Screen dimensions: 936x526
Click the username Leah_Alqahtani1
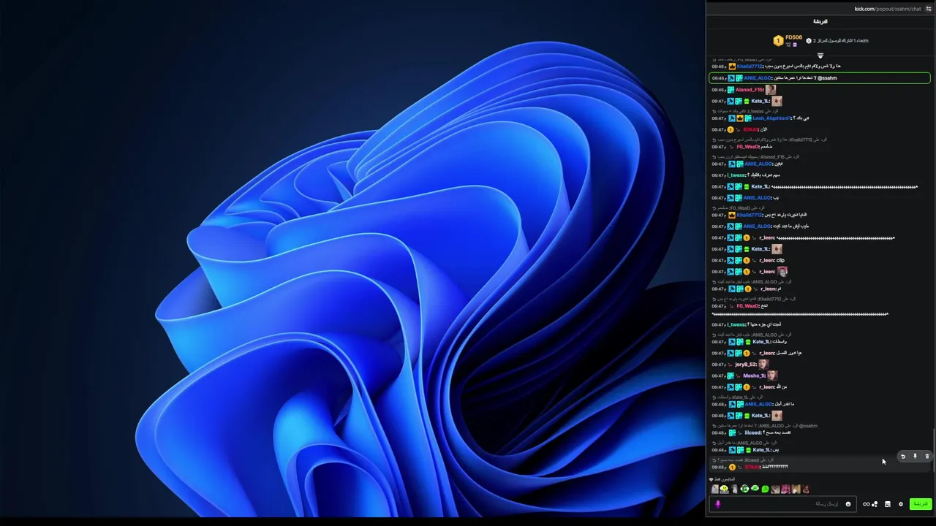click(771, 118)
